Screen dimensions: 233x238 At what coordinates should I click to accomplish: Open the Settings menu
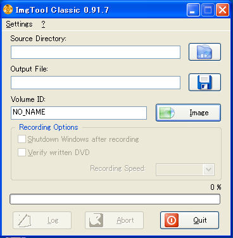[x=19, y=24]
